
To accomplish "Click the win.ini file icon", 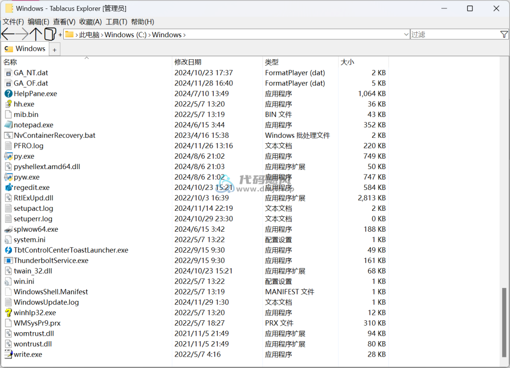I will coord(8,281).
